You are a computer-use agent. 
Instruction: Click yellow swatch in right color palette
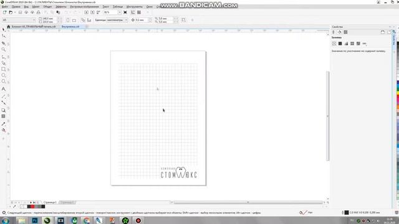coord(398,93)
